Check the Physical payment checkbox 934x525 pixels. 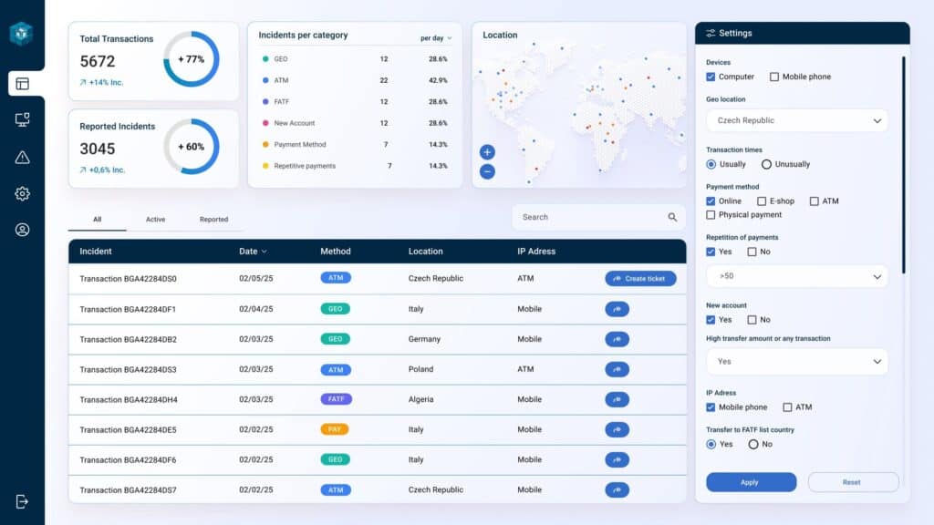tap(711, 215)
